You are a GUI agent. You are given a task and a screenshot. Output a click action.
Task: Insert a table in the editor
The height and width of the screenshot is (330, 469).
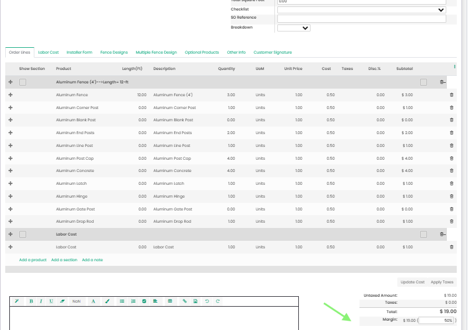170,301
